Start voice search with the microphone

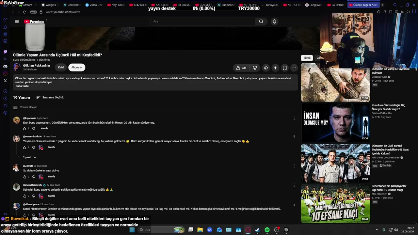pyautogui.click(x=274, y=22)
